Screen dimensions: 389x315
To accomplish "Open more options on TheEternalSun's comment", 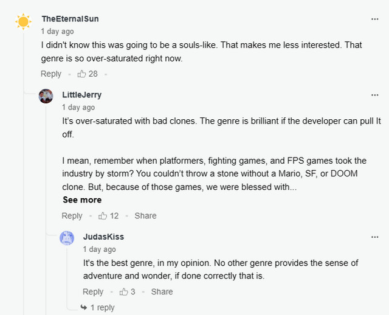I will pyautogui.click(x=374, y=19).
